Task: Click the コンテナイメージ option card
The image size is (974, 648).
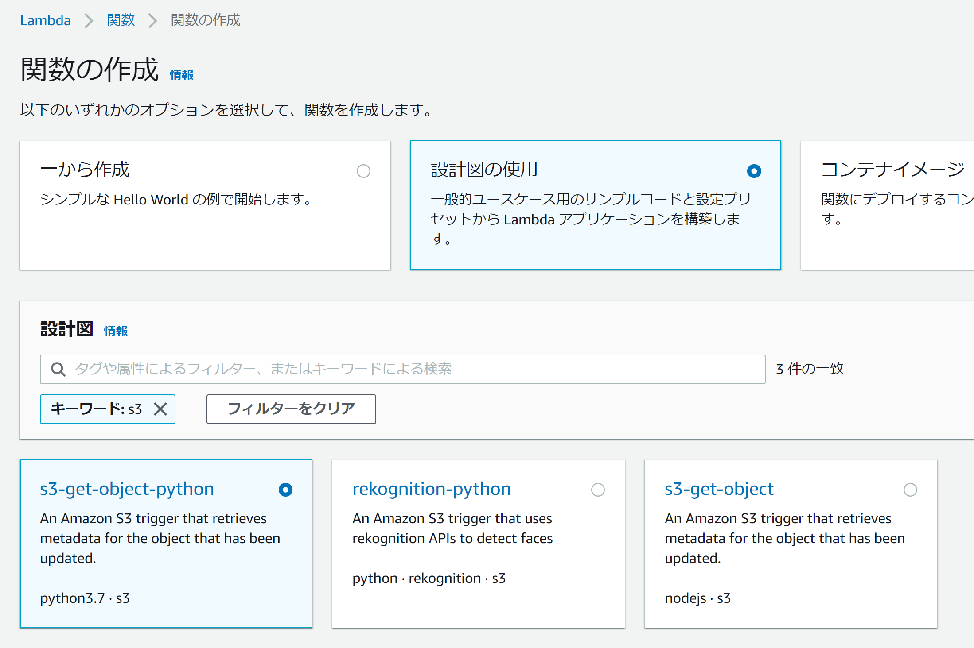Action: [x=887, y=205]
